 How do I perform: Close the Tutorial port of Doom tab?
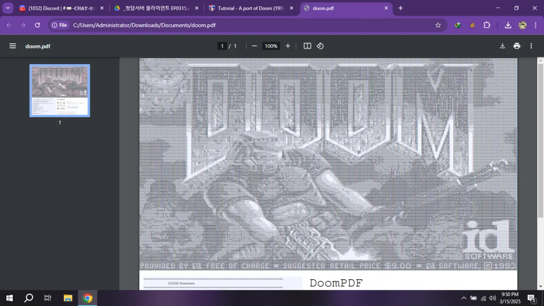pyautogui.click(x=292, y=8)
